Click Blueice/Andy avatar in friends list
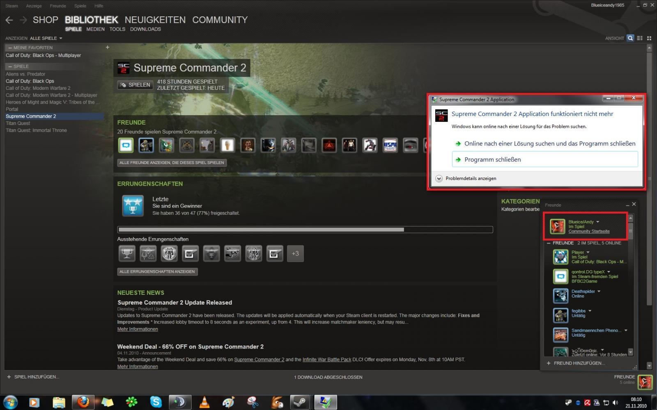The width and height of the screenshot is (657, 410). click(558, 226)
